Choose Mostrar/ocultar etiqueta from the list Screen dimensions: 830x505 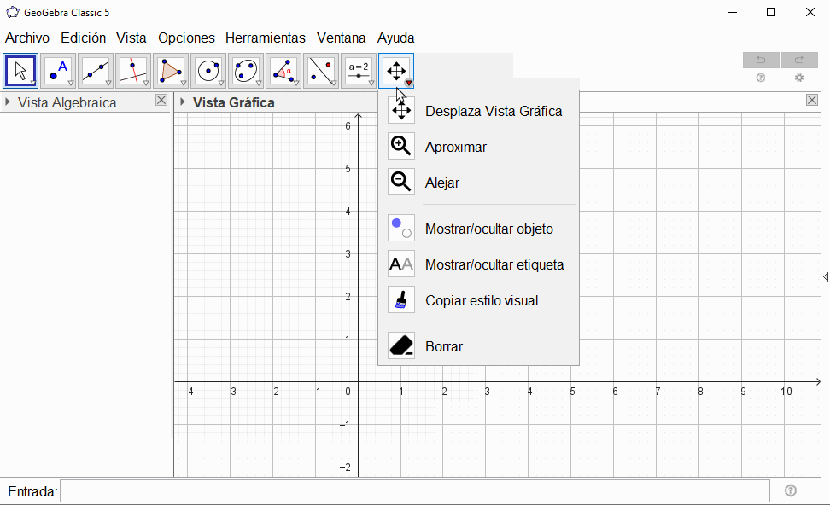pyautogui.click(x=494, y=264)
